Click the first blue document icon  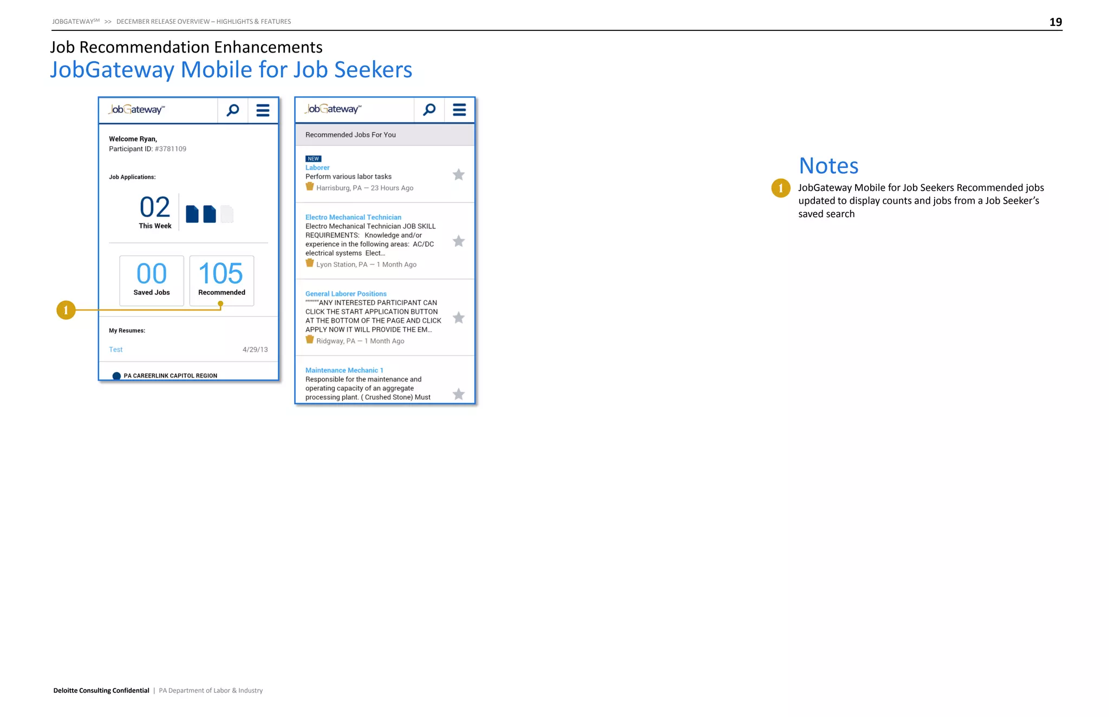[x=192, y=214]
